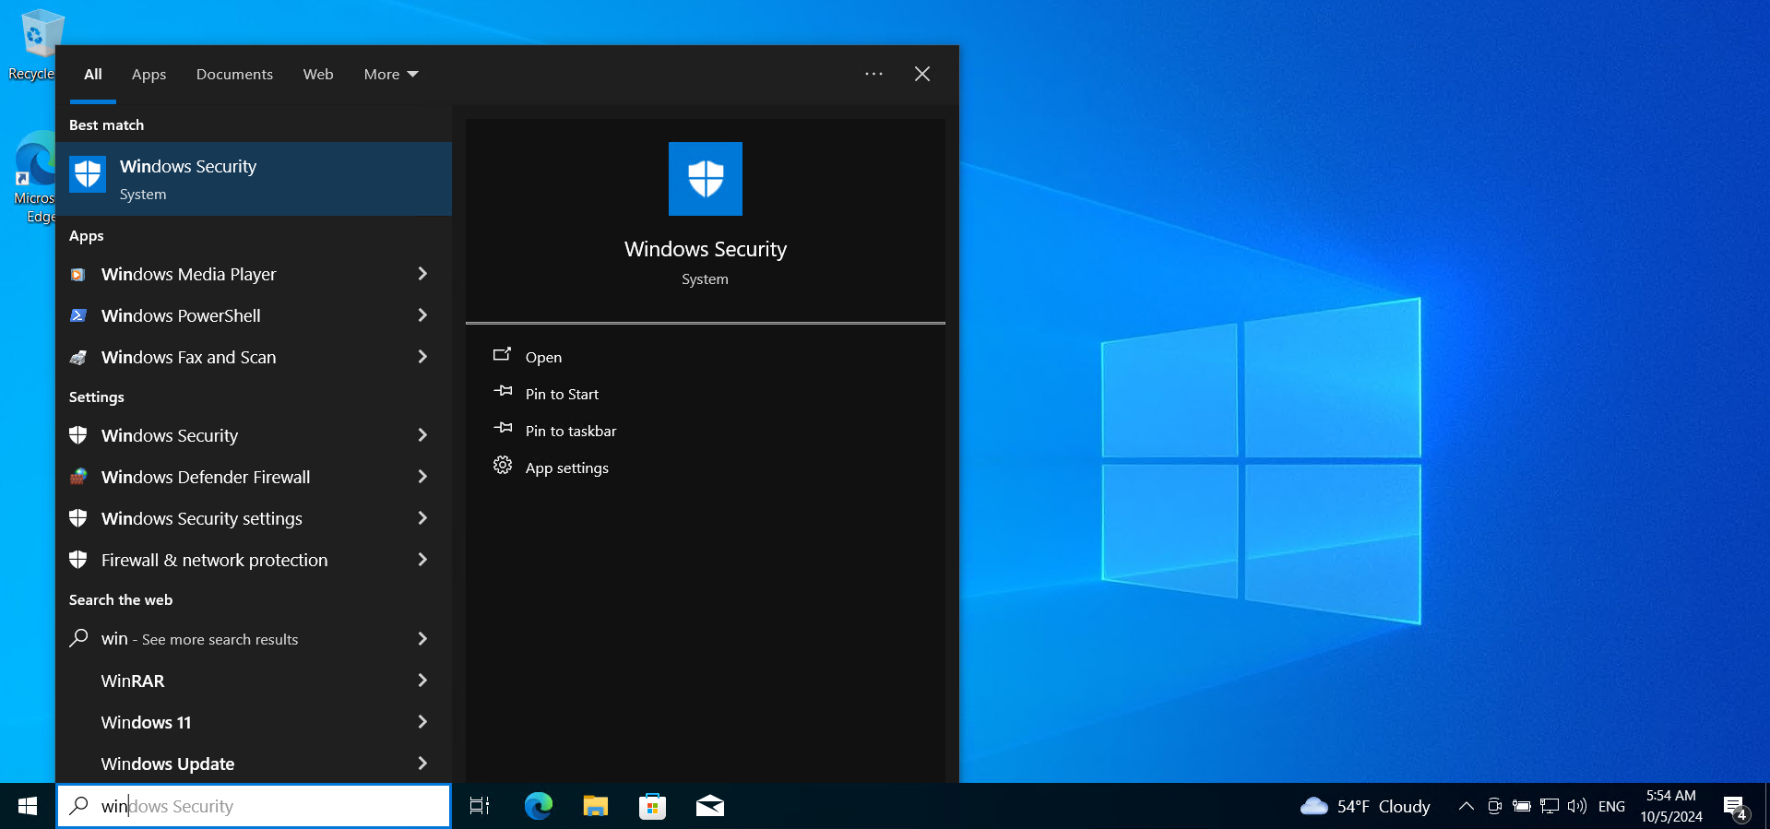Open Microsoft Store from the taskbar
This screenshot has height=829, width=1770.
coord(653,806)
